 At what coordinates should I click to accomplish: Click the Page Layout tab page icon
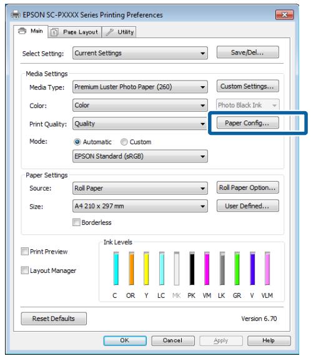click(x=54, y=32)
